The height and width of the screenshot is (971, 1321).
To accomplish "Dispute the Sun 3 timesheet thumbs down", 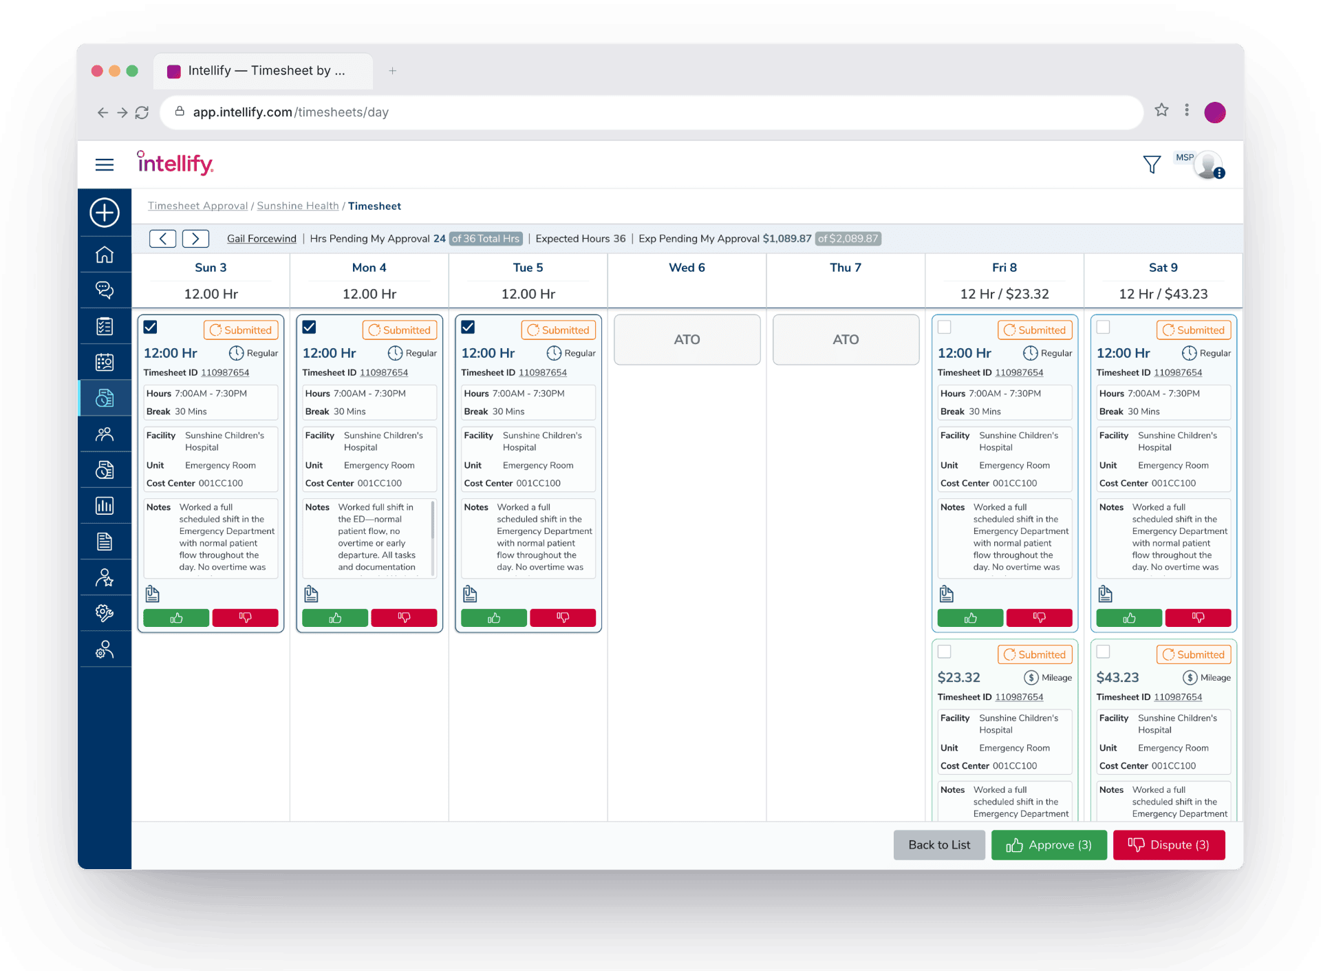I will pos(245,618).
